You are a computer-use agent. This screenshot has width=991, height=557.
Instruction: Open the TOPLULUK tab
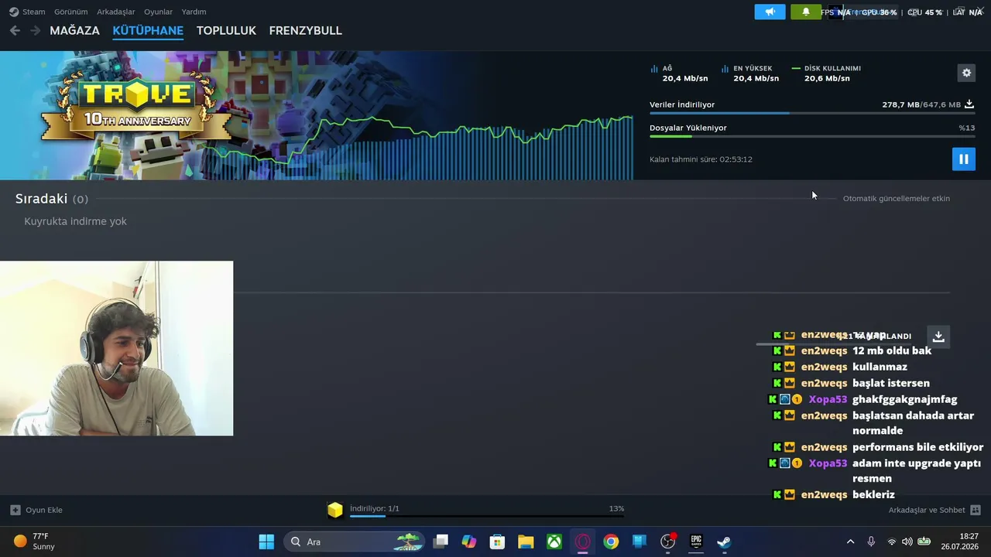(x=226, y=30)
